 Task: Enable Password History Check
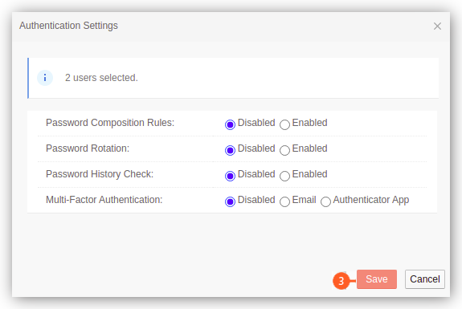pos(284,176)
